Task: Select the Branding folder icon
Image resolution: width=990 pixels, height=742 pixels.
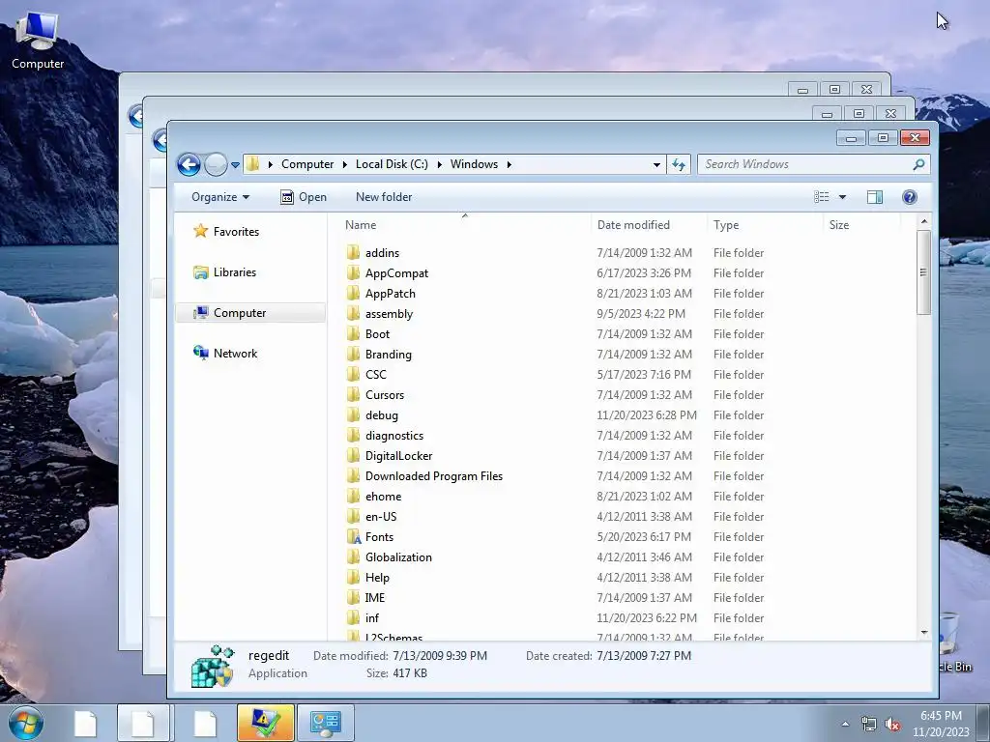Action: pos(354,355)
